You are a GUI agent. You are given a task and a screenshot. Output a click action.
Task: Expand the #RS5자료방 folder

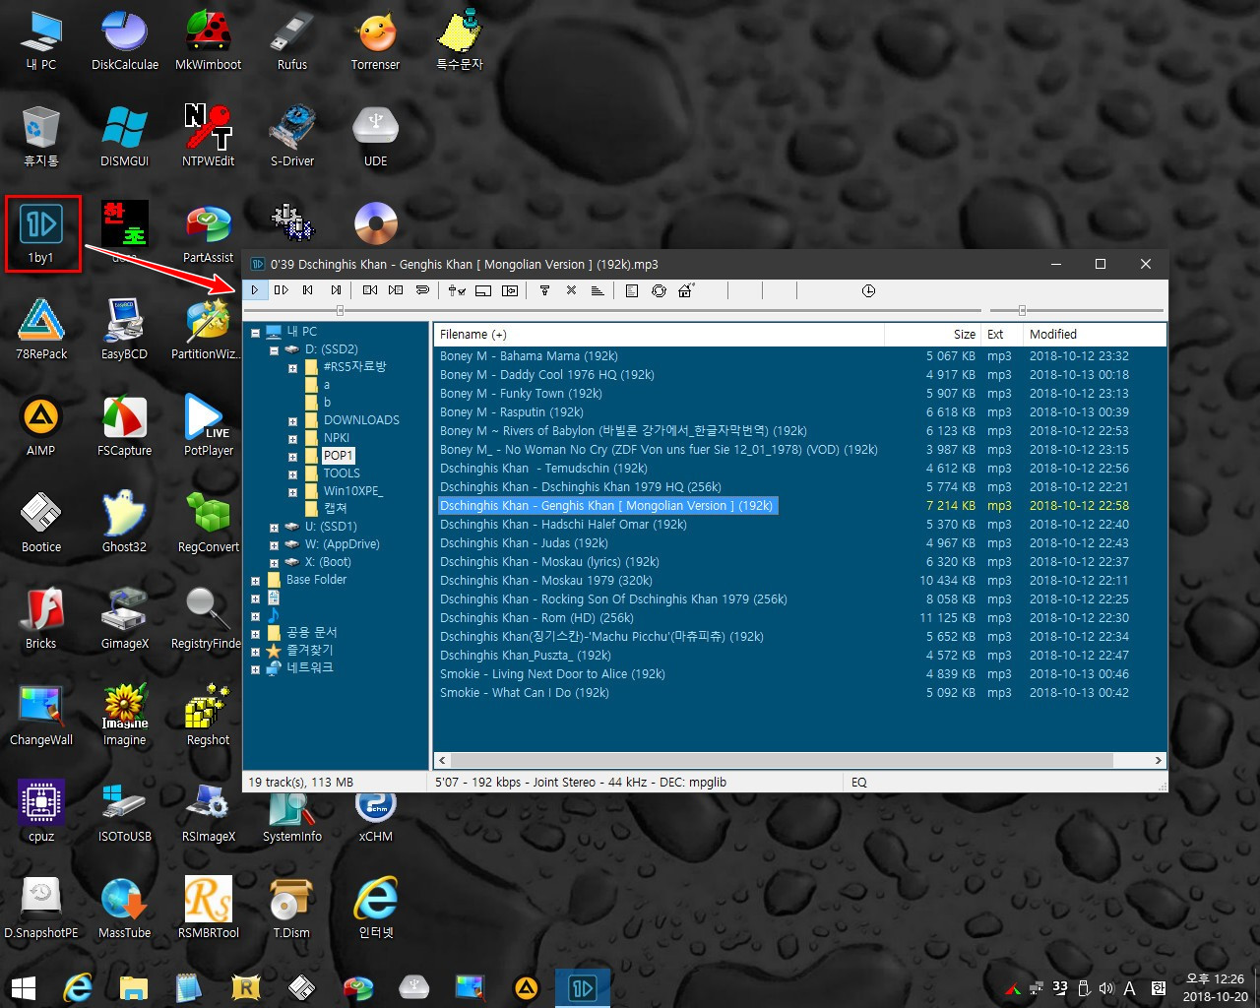click(292, 368)
